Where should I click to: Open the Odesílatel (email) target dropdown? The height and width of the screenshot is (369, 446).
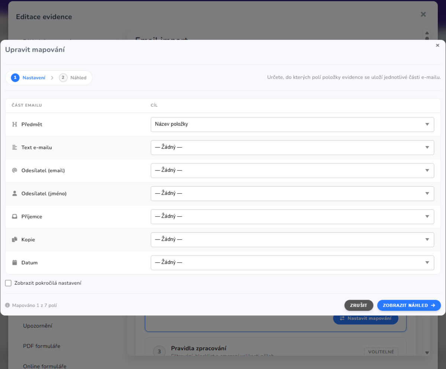tap(292, 170)
